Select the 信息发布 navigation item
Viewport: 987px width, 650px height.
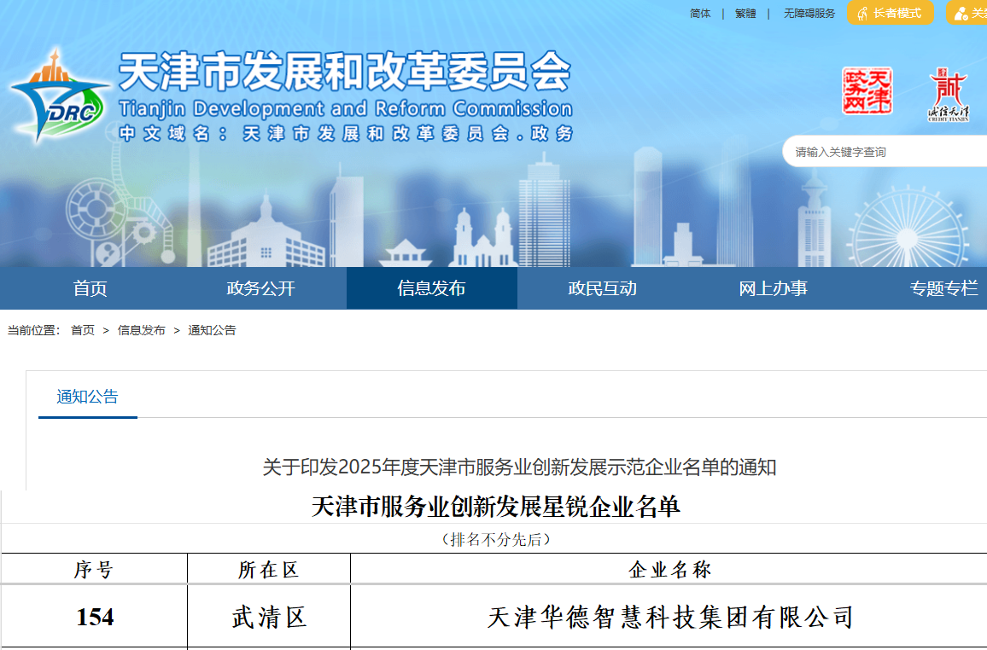coord(431,288)
